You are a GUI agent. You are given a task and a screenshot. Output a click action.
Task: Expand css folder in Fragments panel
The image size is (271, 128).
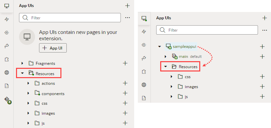pyautogui.click(x=28, y=103)
